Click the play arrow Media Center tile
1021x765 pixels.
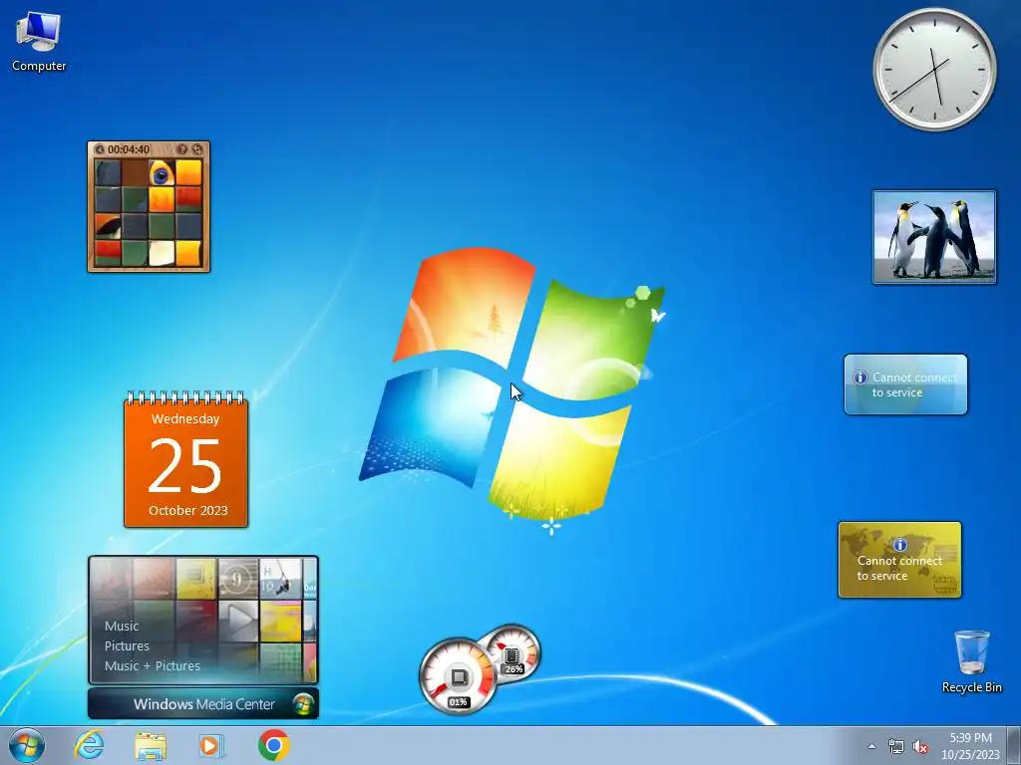(x=238, y=621)
